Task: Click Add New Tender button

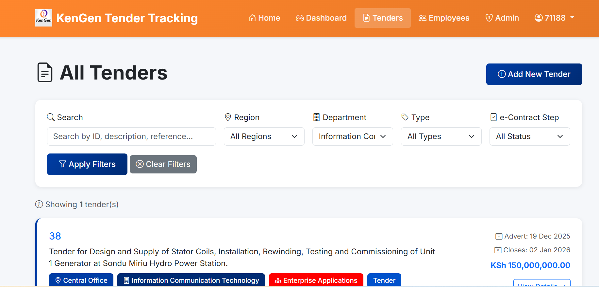Action: point(534,74)
